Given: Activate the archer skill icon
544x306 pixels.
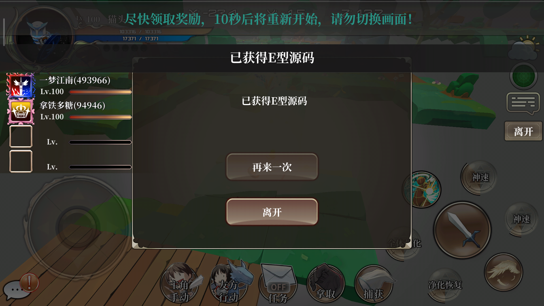Looking at the screenshot, I should point(422,189).
